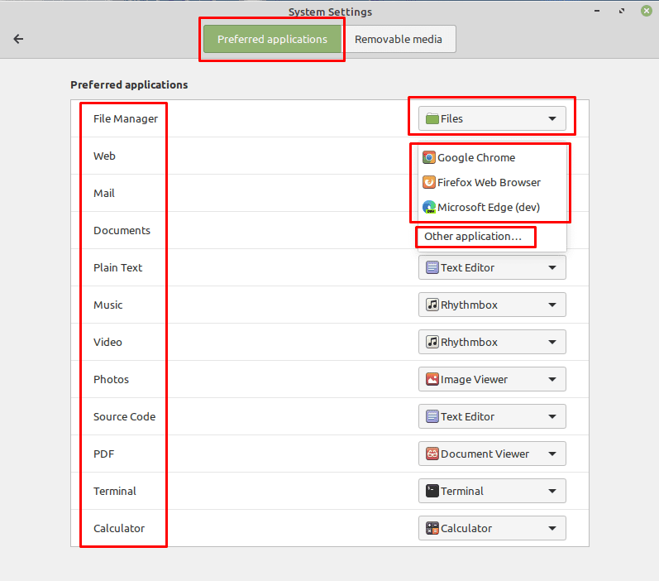Go back using the left arrow icon
The image size is (659, 581).
point(18,39)
